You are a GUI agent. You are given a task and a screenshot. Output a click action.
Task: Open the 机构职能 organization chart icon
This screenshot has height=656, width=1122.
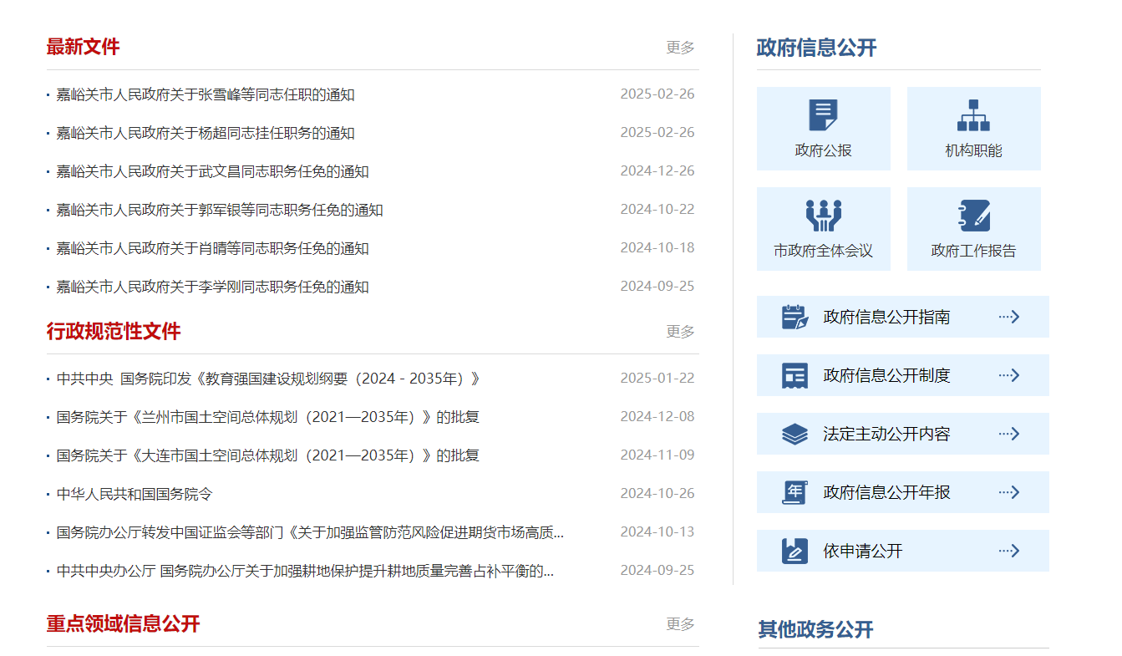click(x=973, y=115)
